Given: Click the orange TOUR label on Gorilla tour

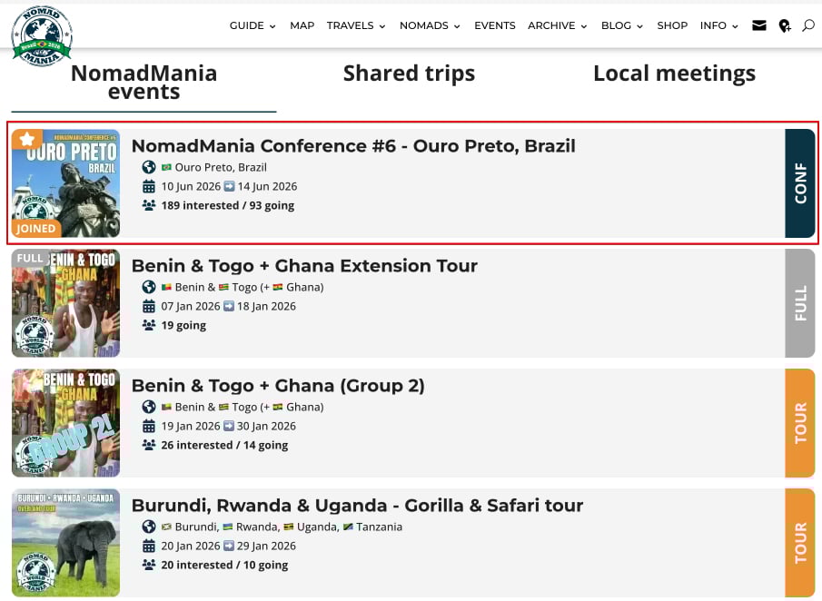Looking at the screenshot, I should click(x=800, y=543).
